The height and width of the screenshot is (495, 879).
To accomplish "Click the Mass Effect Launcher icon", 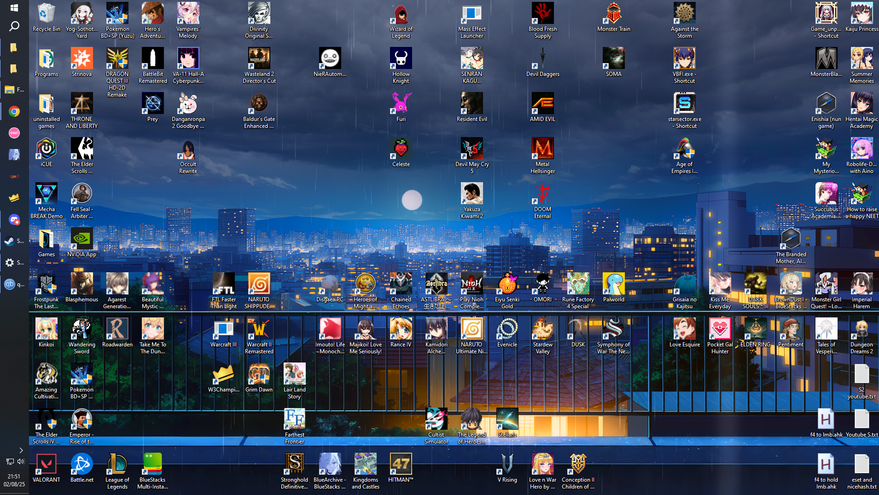I will [472, 21].
